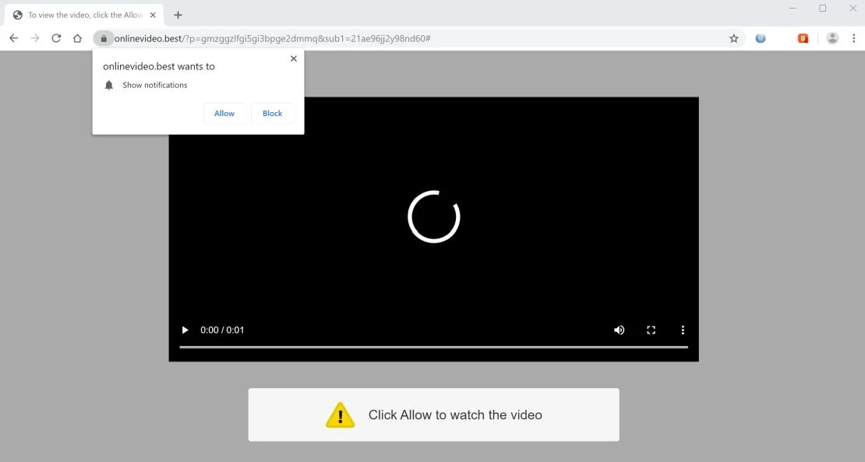Click the yellow warning triangle icon
Screen dimensions: 865x462
340,415
